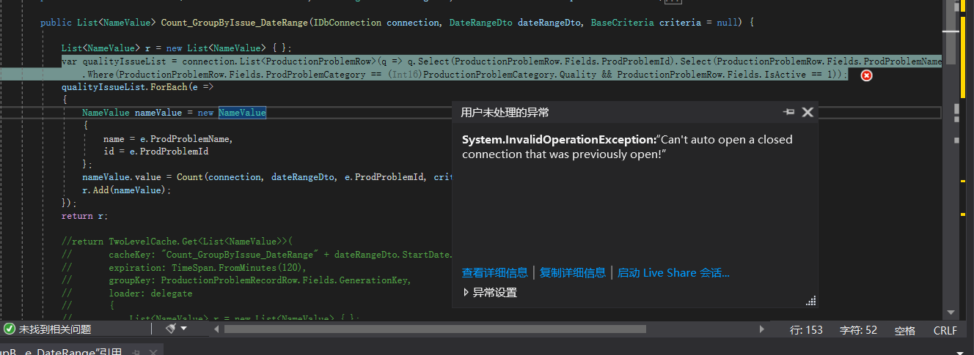
Task: Click 'var qualityIssueList' declaration
Action: pos(119,61)
